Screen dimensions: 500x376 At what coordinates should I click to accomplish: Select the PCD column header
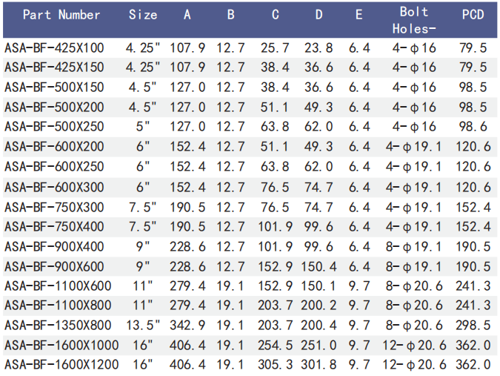(473, 15)
